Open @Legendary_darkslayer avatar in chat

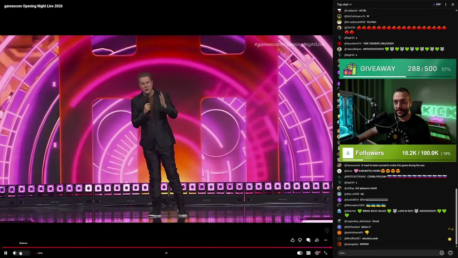[x=339, y=221]
